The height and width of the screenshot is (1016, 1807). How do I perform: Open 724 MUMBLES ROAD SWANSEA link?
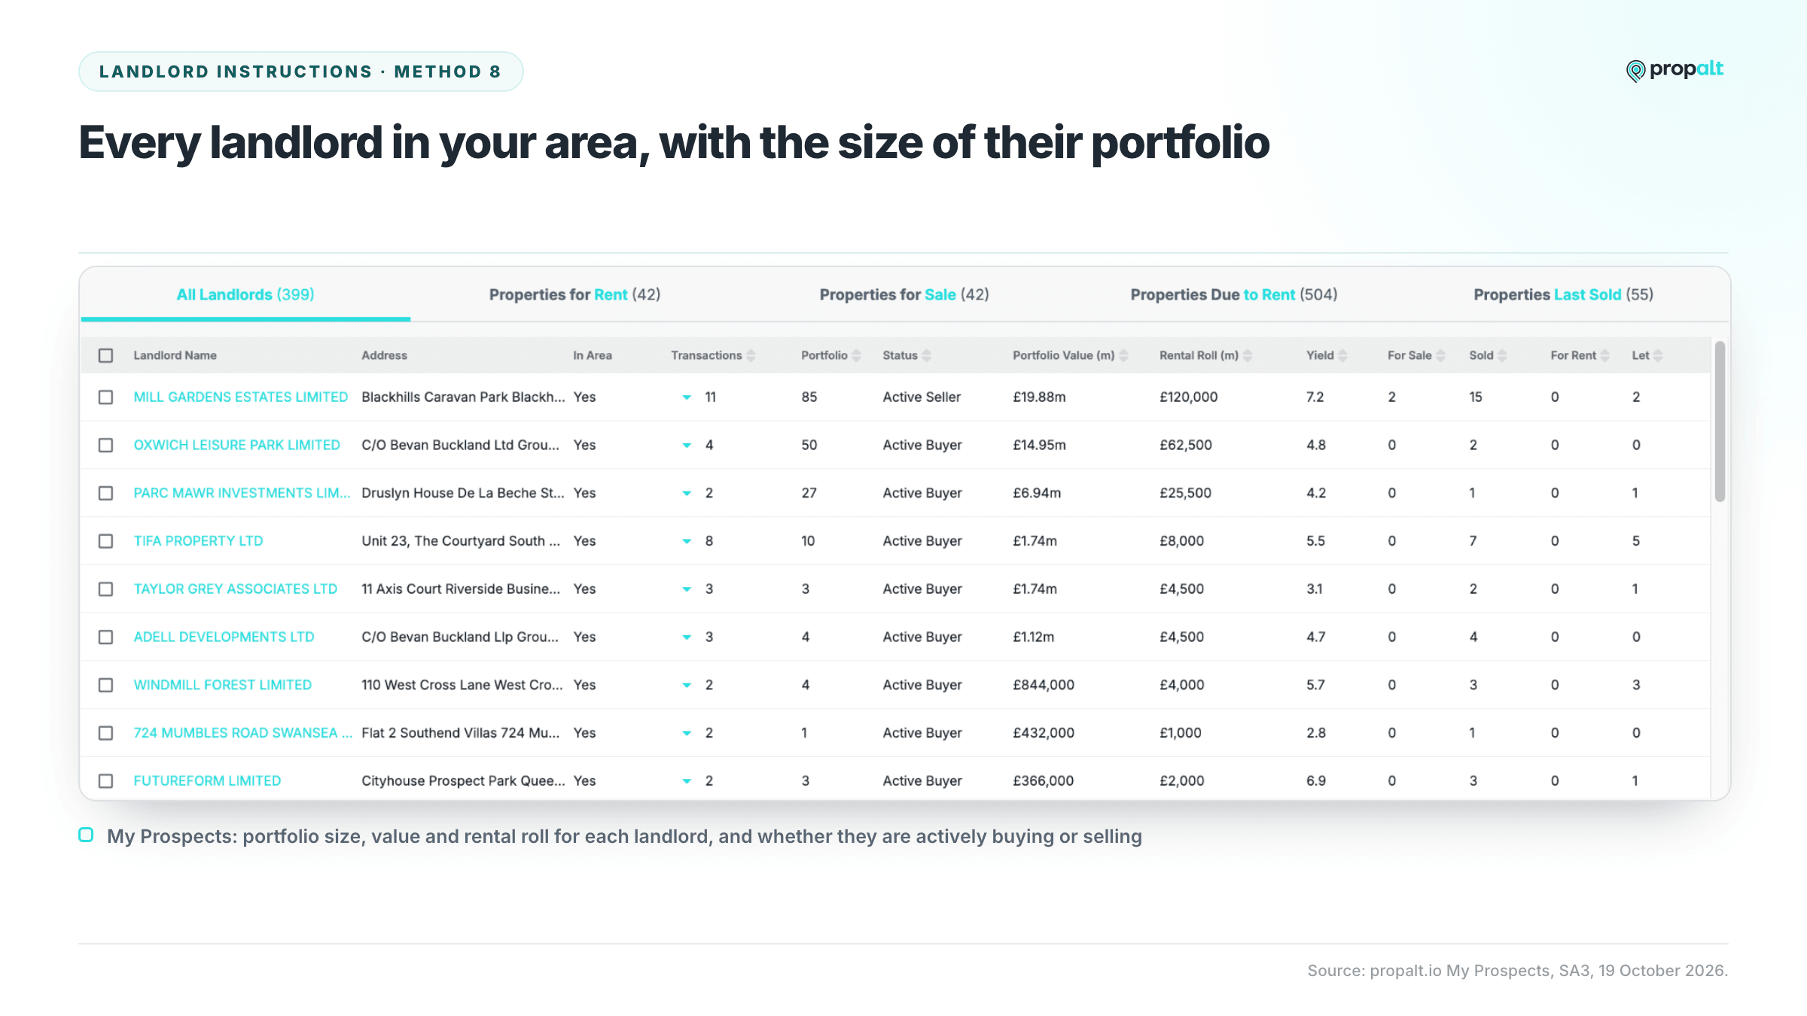(242, 733)
